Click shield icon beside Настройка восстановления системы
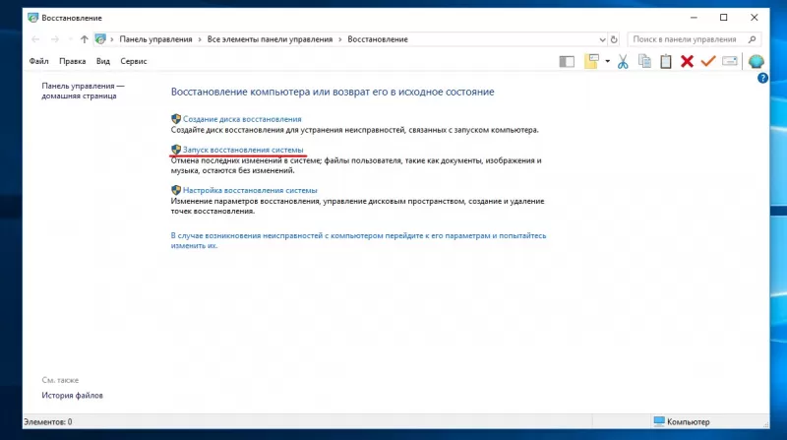This screenshot has width=787, height=440. (x=176, y=190)
